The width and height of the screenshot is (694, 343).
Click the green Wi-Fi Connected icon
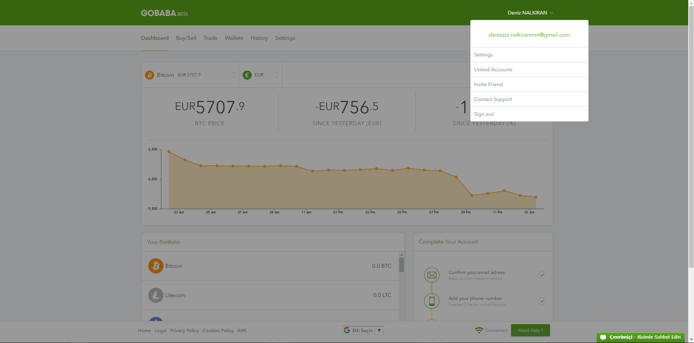479,330
